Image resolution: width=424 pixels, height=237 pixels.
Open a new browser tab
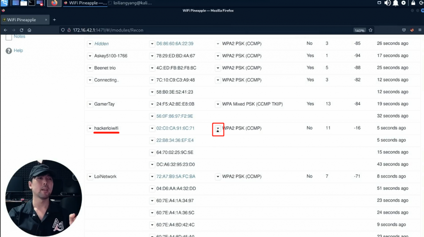point(54,20)
